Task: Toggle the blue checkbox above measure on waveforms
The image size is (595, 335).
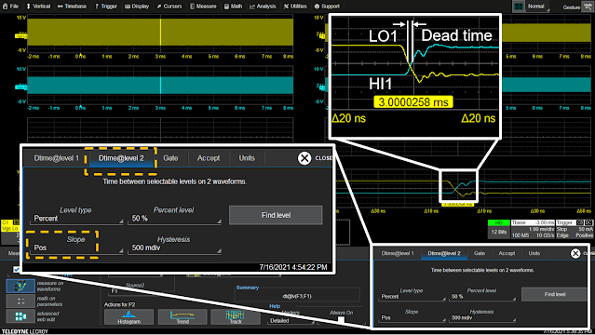Action: click(16, 269)
